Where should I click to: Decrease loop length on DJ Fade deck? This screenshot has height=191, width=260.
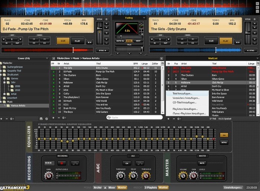(4, 39)
